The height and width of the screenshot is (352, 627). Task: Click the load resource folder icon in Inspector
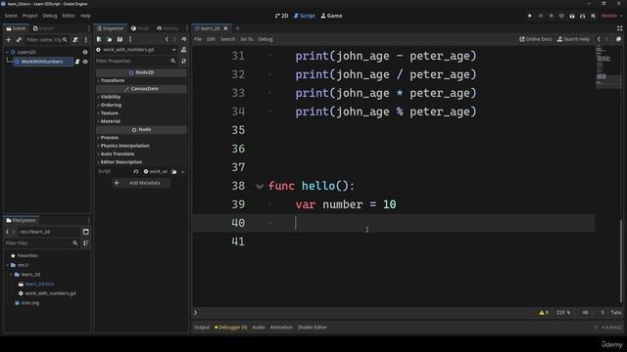click(x=109, y=39)
